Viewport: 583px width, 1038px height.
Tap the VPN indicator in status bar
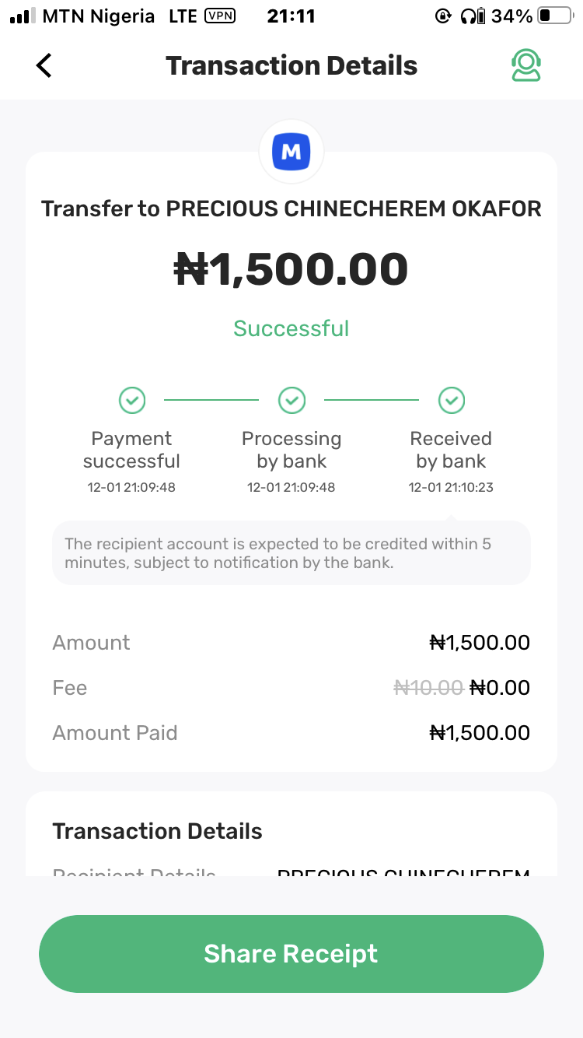click(x=220, y=16)
